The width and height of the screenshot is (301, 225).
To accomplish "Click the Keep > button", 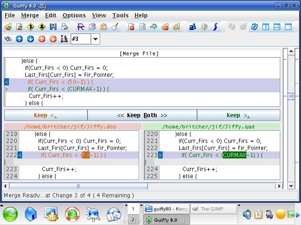I will click(x=238, y=115).
